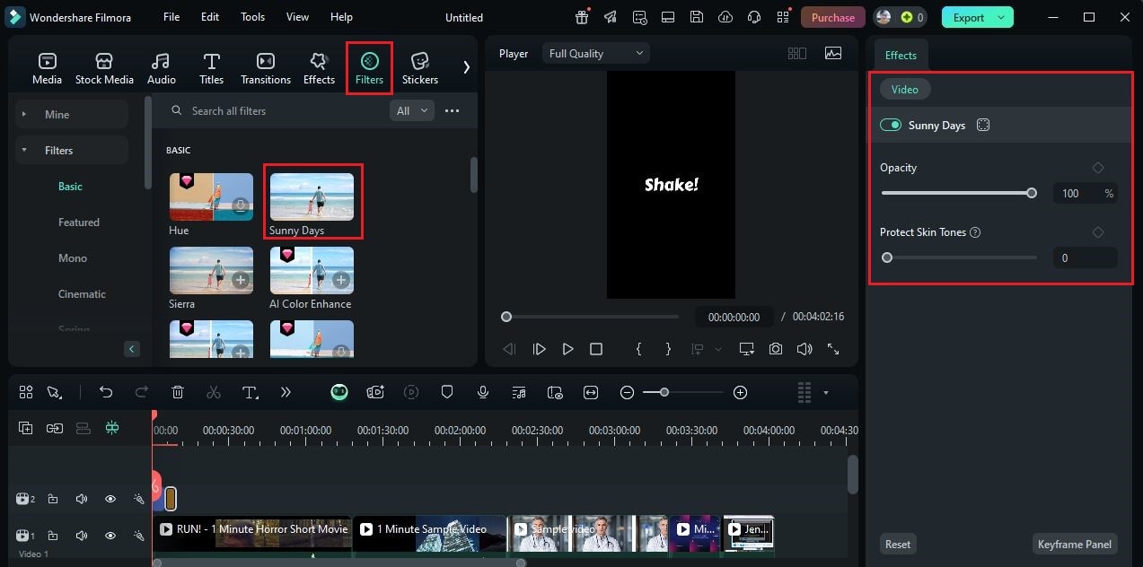Image resolution: width=1143 pixels, height=567 pixels.
Task: Open the Full Quality dropdown
Action: click(595, 53)
